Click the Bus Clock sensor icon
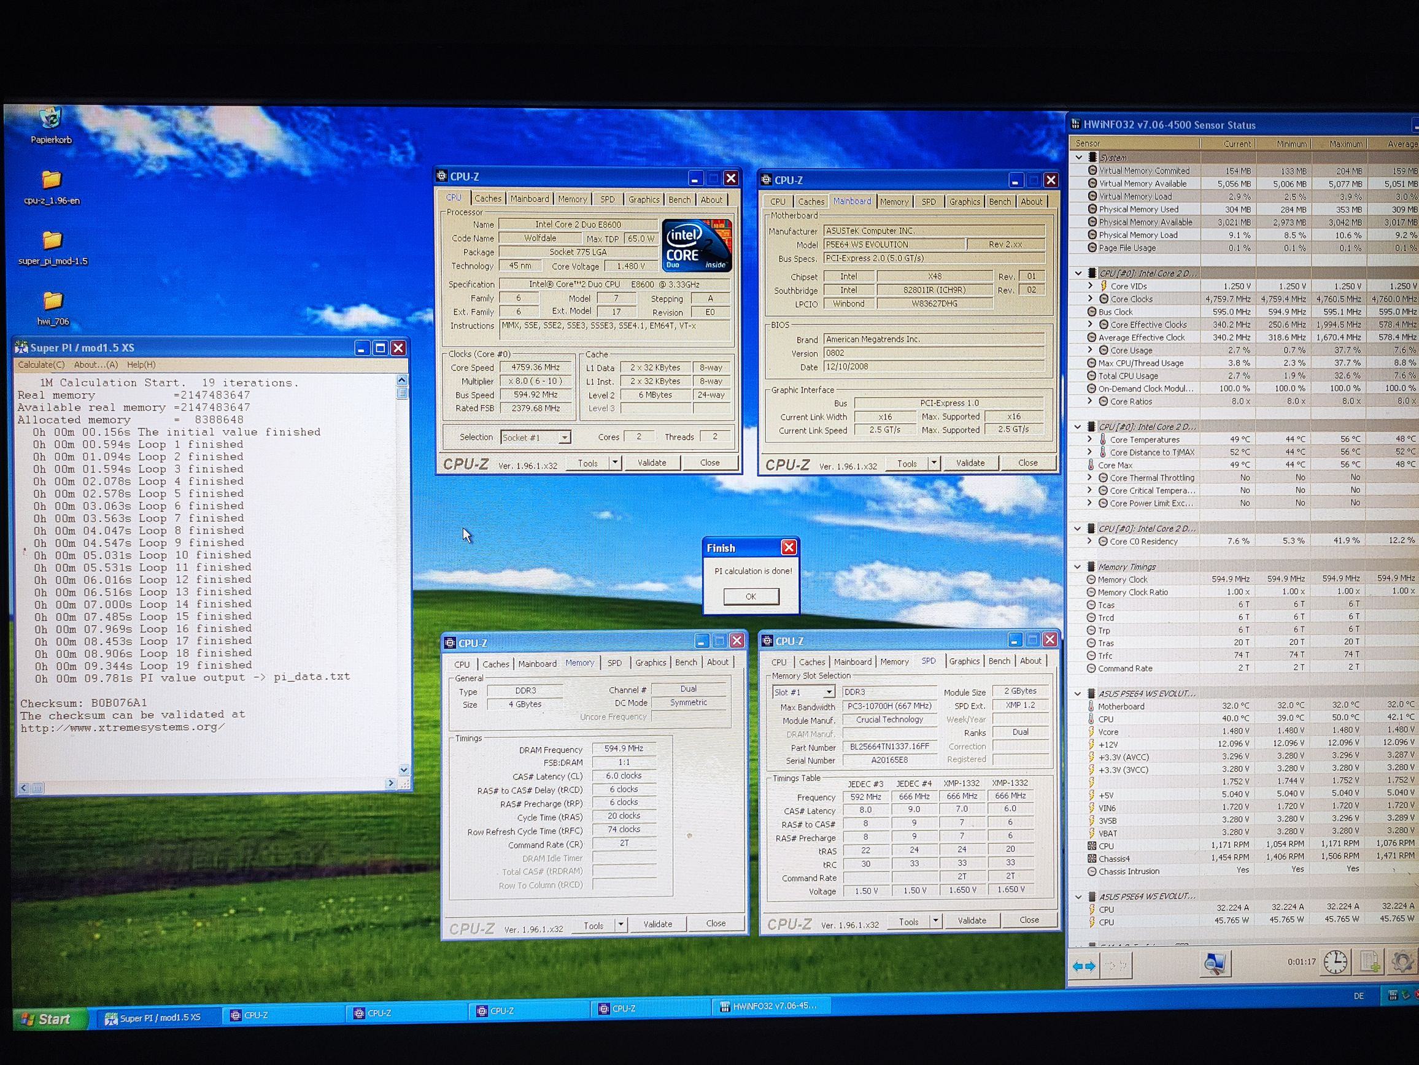 pyautogui.click(x=1091, y=312)
